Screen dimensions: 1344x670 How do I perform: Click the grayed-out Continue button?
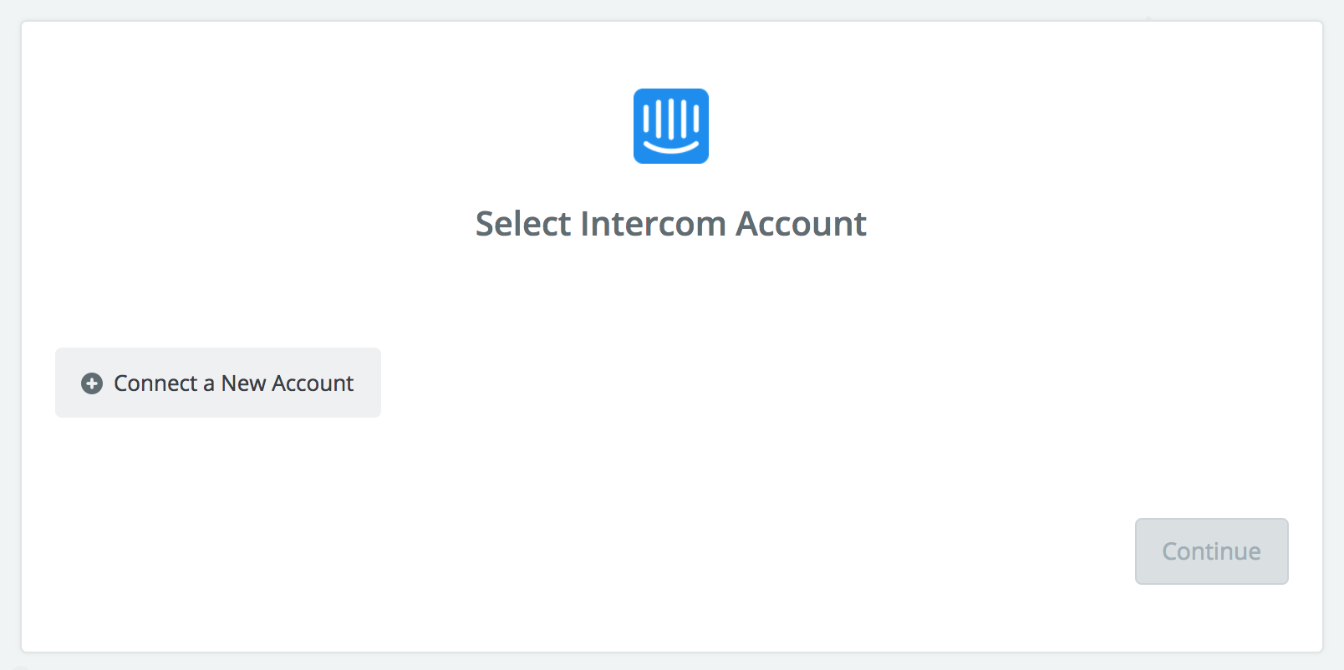point(1212,551)
